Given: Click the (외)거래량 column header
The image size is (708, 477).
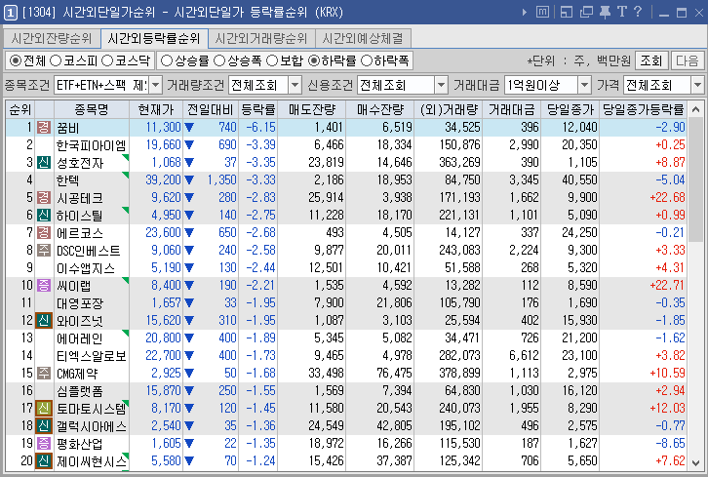Looking at the screenshot, I should pyautogui.click(x=448, y=110).
